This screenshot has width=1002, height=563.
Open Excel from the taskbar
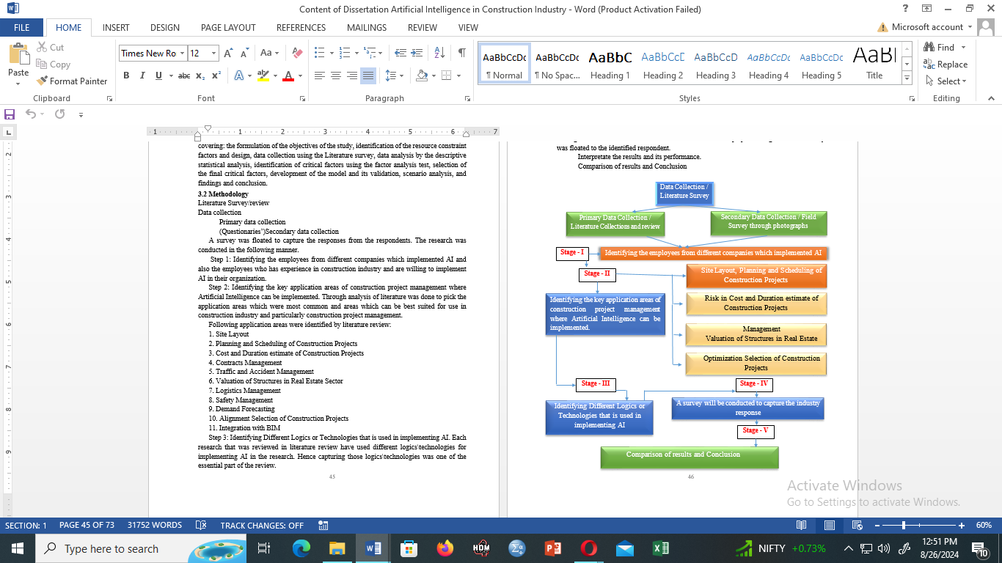[x=661, y=548]
